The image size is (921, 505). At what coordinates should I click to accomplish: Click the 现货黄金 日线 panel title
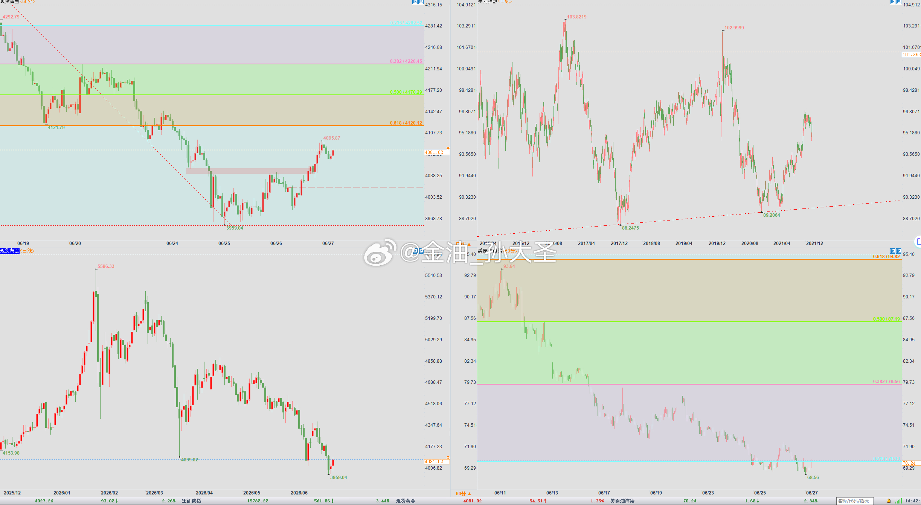17,251
